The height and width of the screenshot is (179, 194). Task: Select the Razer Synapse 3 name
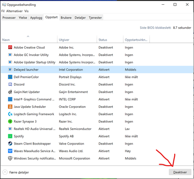pos(25,122)
